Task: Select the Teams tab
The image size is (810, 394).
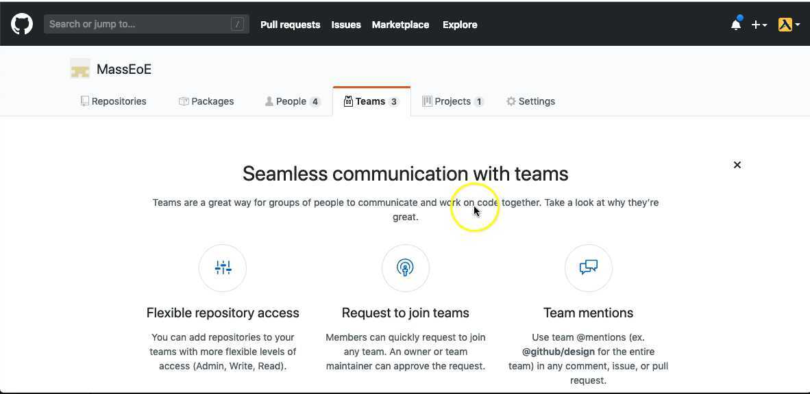Action: coord(371,102)
